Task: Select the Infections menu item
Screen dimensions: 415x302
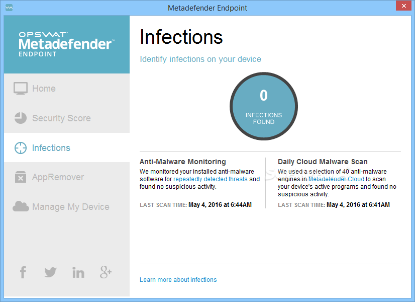Action: [67, 147]
